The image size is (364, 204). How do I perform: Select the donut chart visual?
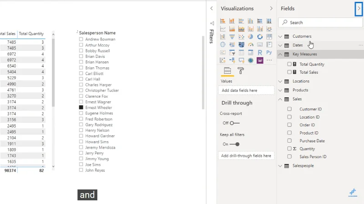coord(260,37)
